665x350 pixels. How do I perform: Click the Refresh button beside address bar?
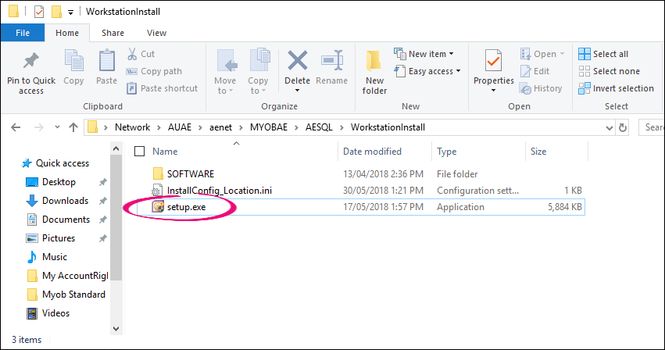point(623,127)
